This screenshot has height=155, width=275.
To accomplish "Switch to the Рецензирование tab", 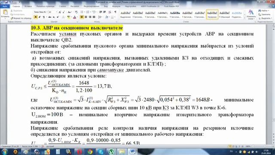I will pyautogui.click(x=92, y=6).
